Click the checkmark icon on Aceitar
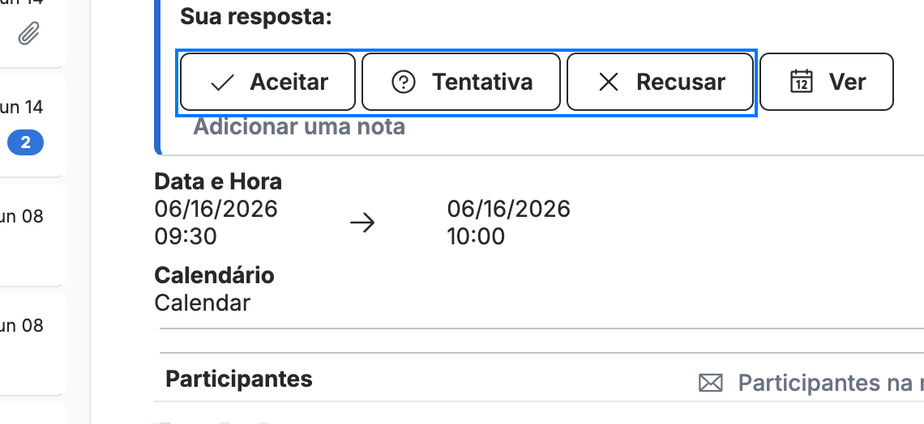The width and height of the screenshot is (924, 424). [x=222, y=83]
